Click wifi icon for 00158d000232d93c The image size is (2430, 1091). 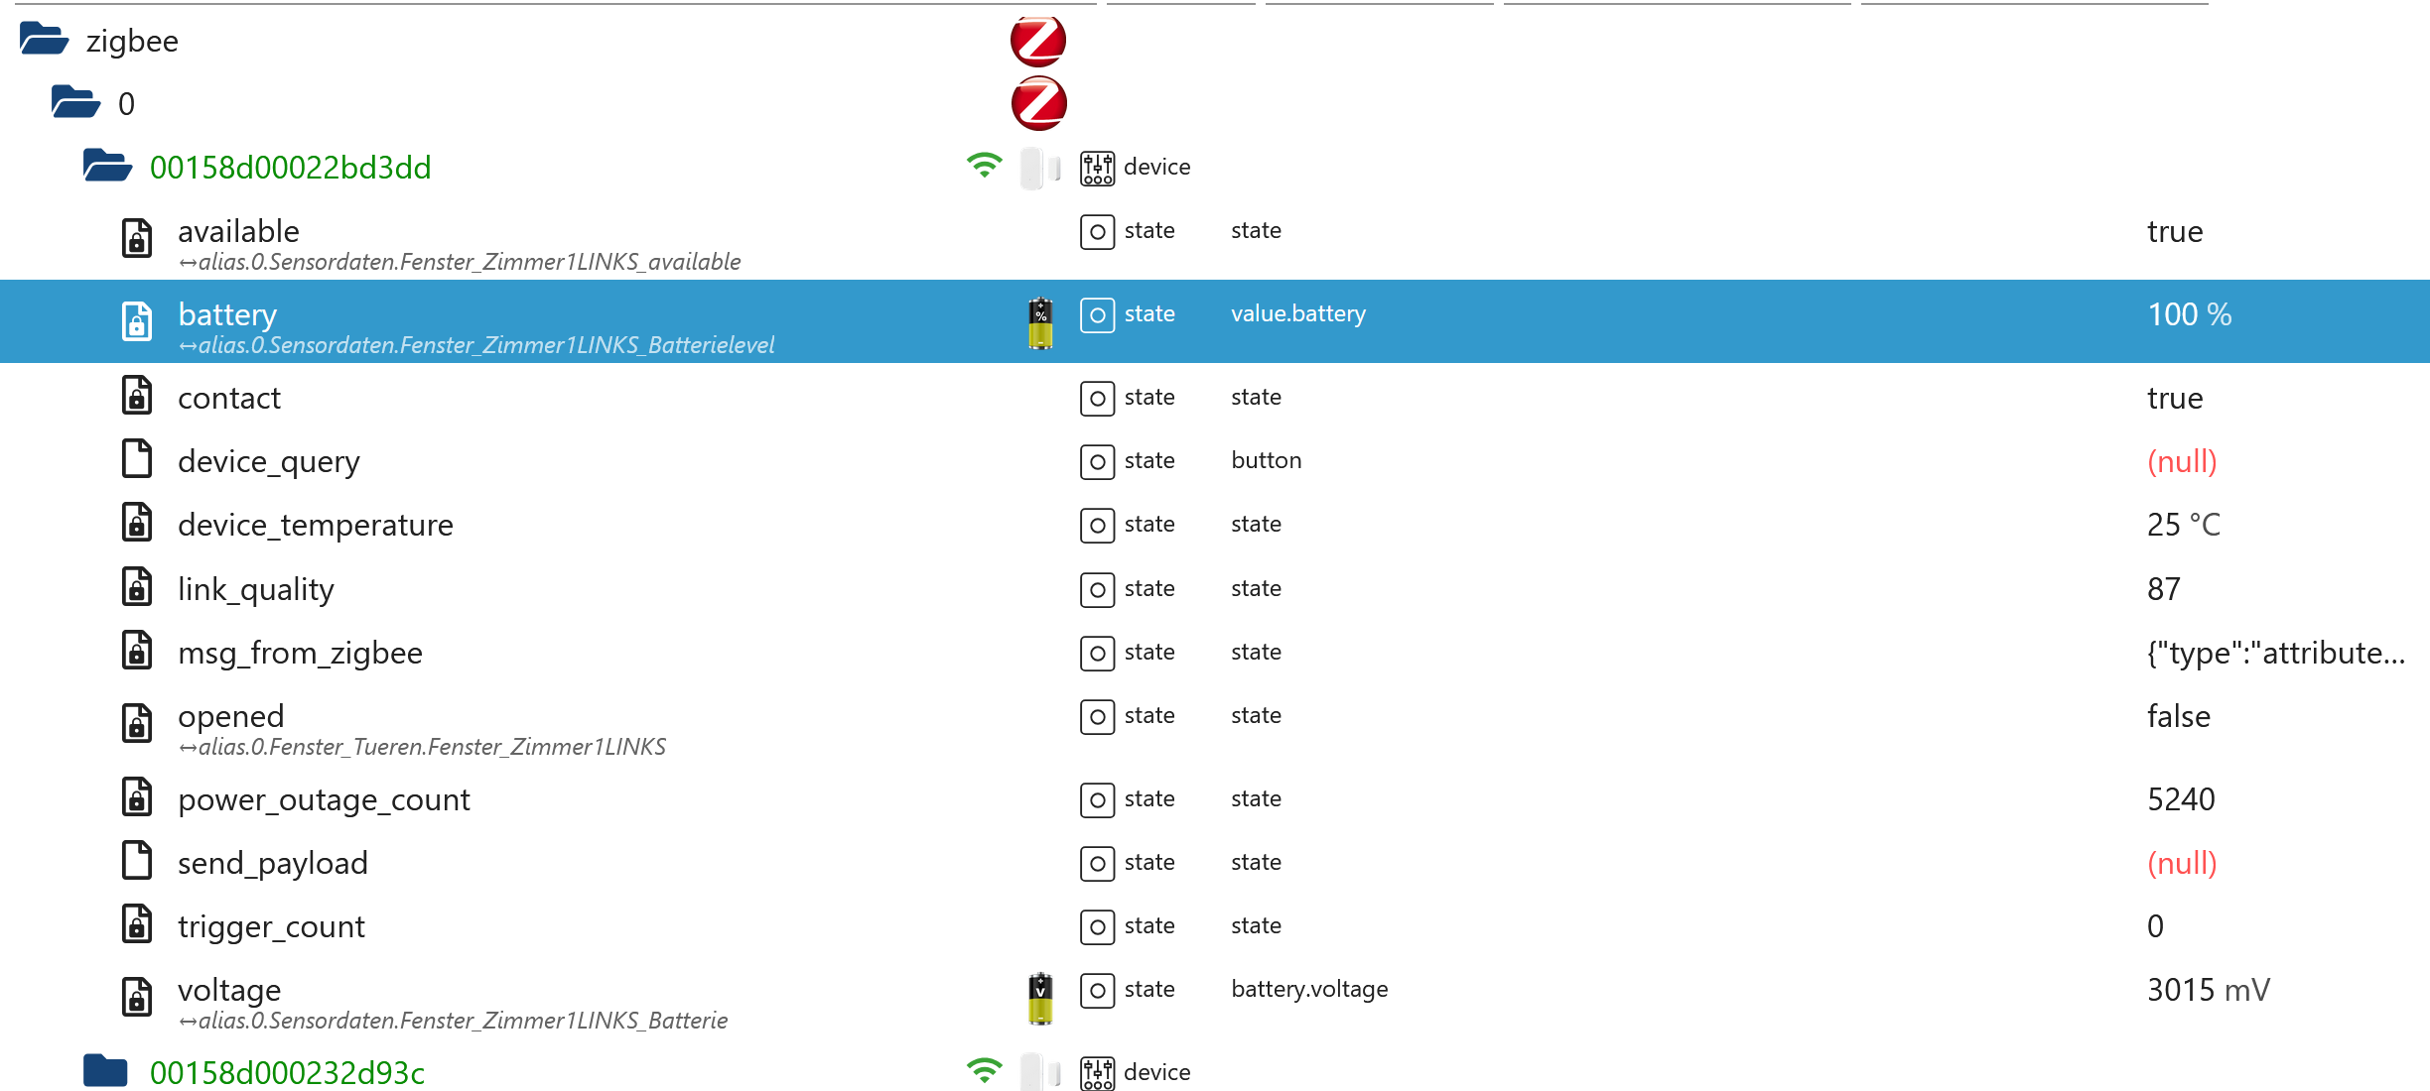point(984,1071)
